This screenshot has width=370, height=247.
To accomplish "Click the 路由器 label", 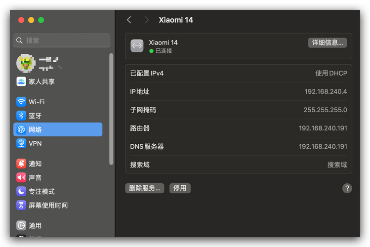I will pyautogui.click(x=140, y=128).
